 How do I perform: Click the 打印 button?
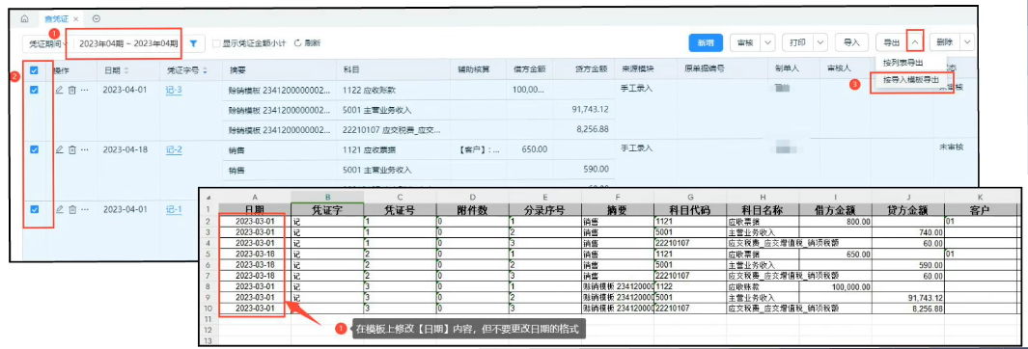798,42
